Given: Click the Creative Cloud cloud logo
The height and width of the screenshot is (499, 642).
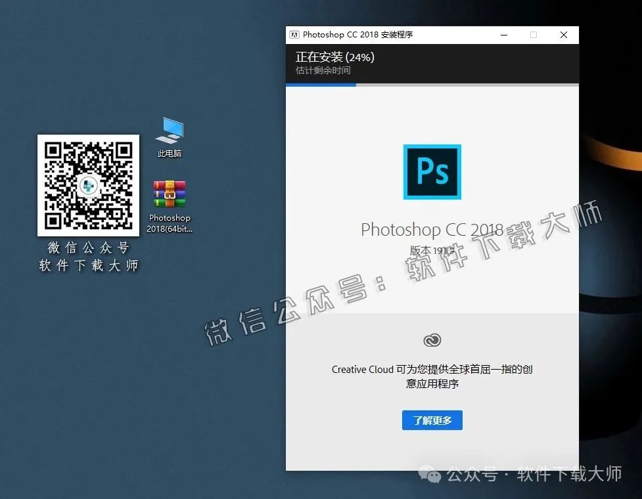Looking at the screenshot, I should (432, 340).
